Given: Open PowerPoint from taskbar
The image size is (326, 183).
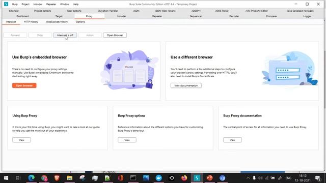Looking at the screenshot, I should (209, 178).
